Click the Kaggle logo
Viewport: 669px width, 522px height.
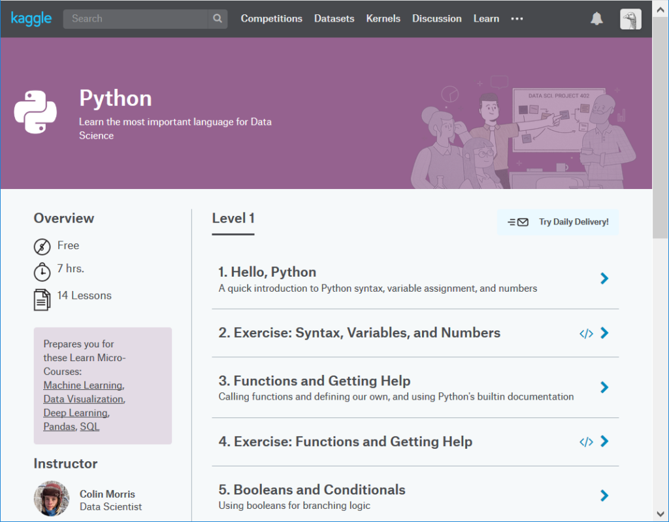[31, 18]
